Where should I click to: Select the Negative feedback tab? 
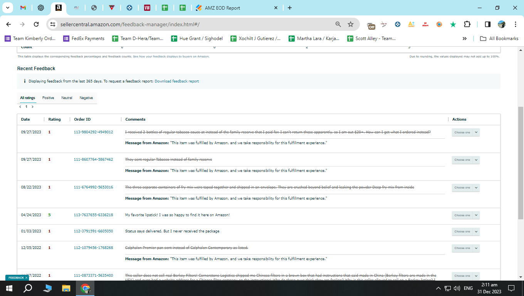point(86,98)
